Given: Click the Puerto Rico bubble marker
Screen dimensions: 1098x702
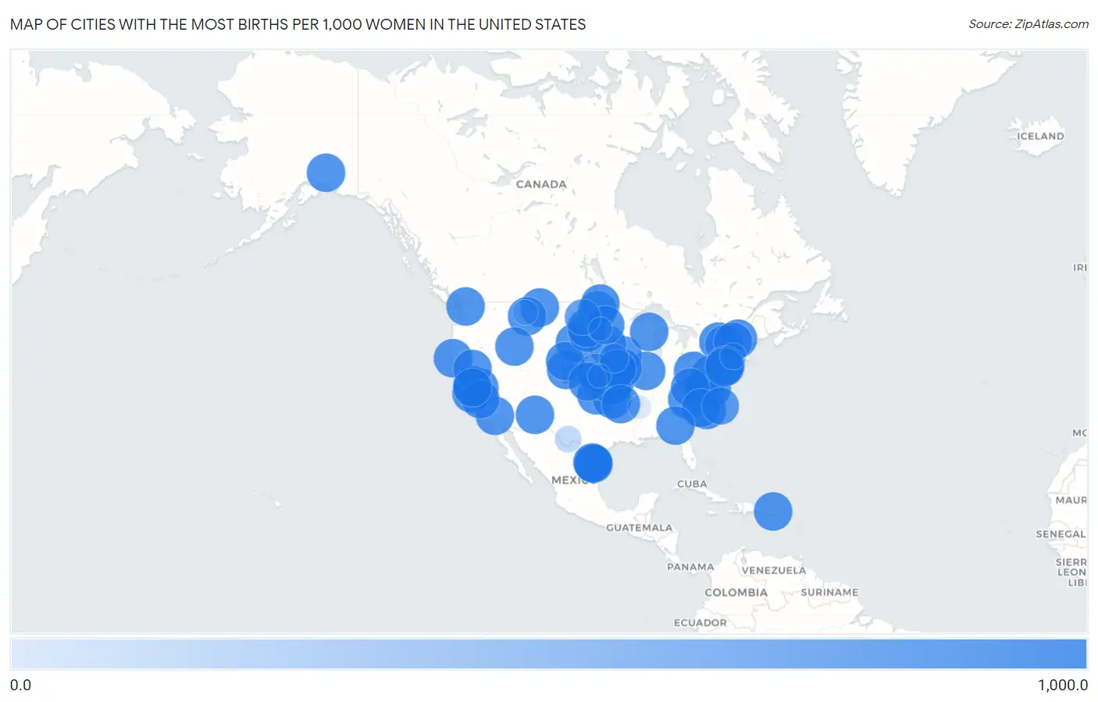Looking at the screenshot, I should click(x=772, y=511).
